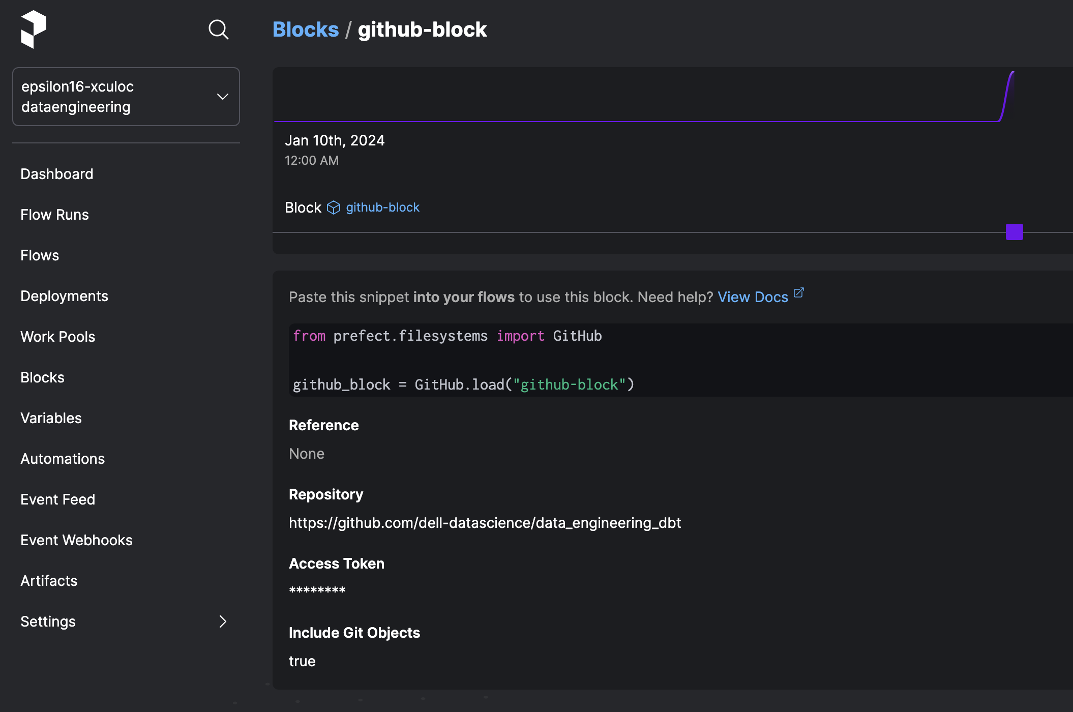Go to Variables page

[51, 418]
